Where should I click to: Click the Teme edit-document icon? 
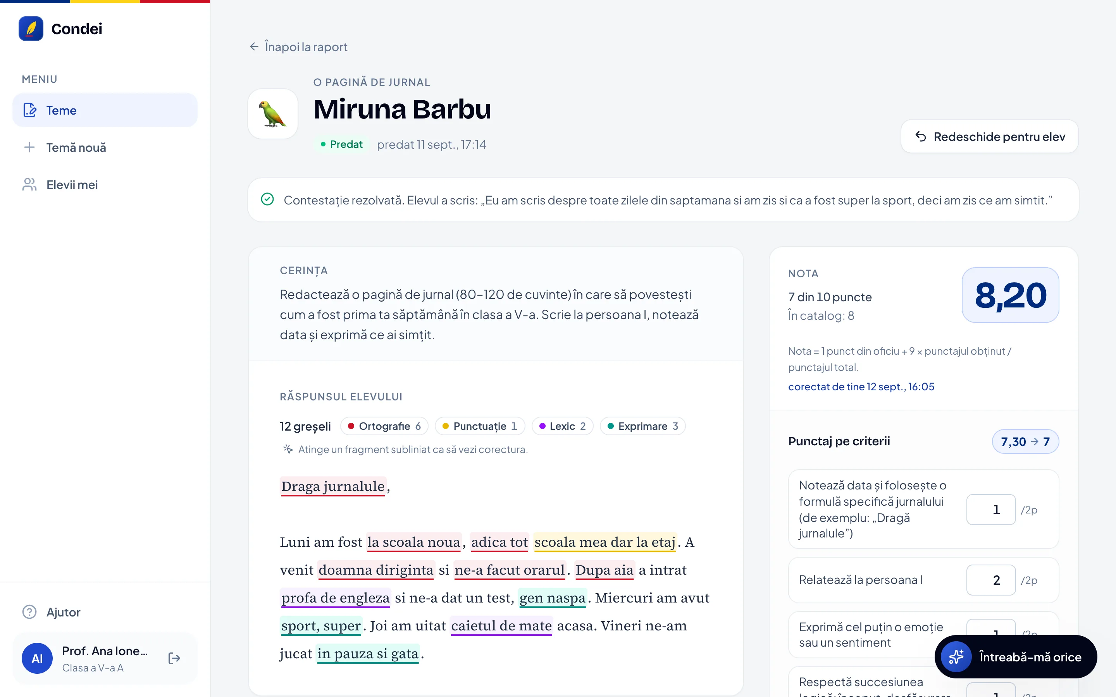coord(30,110)
